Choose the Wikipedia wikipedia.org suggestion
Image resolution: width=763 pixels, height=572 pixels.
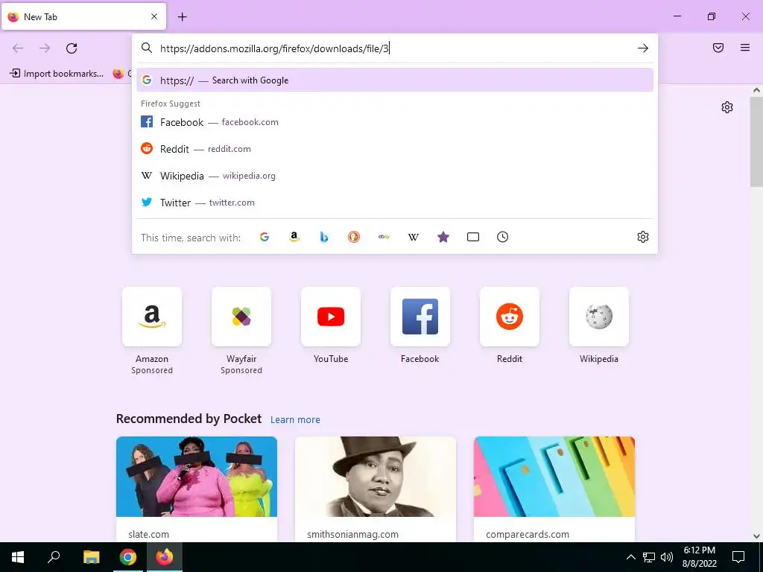tap(395, 176)
